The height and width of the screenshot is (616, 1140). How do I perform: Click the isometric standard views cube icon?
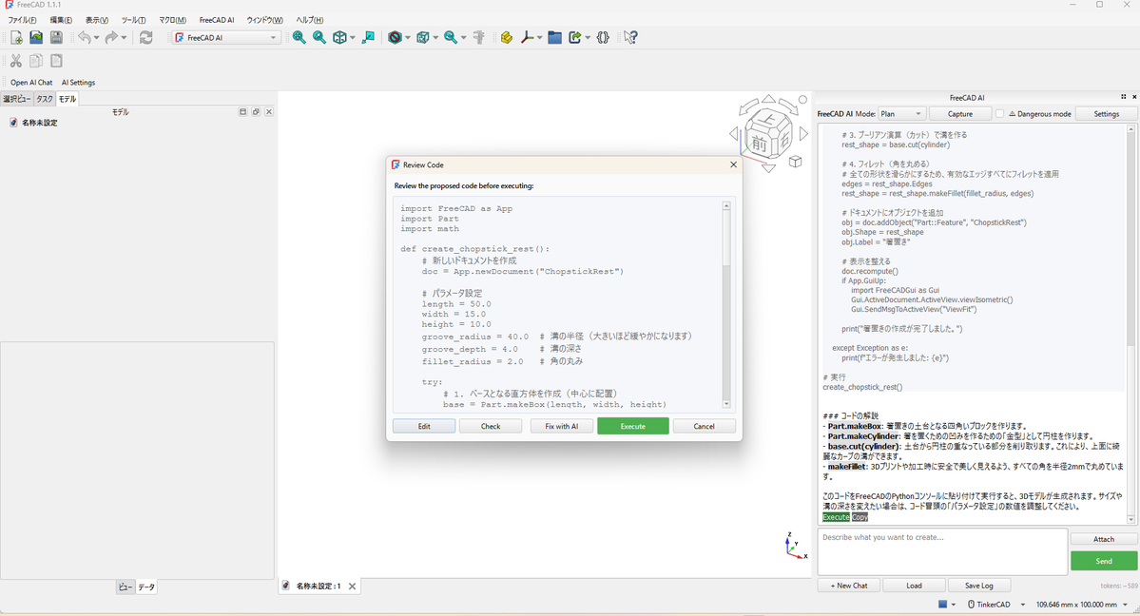pos(339,38)
